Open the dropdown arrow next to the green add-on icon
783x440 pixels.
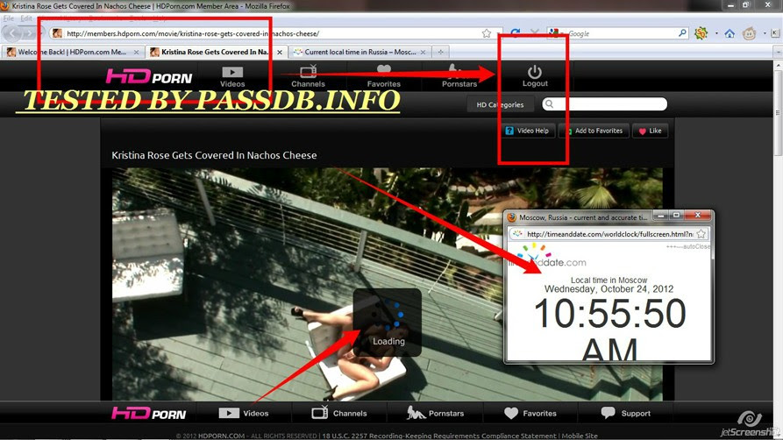pos(716,33)
